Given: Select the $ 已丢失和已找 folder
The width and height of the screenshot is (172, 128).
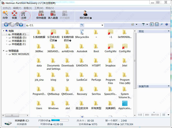Looking at the screenshot, I should [x=53, y=36].
